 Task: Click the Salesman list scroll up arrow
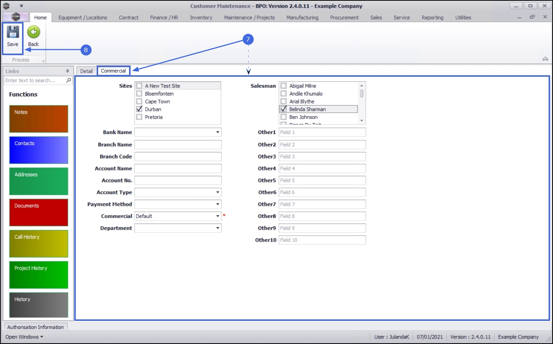coord(362,85)
